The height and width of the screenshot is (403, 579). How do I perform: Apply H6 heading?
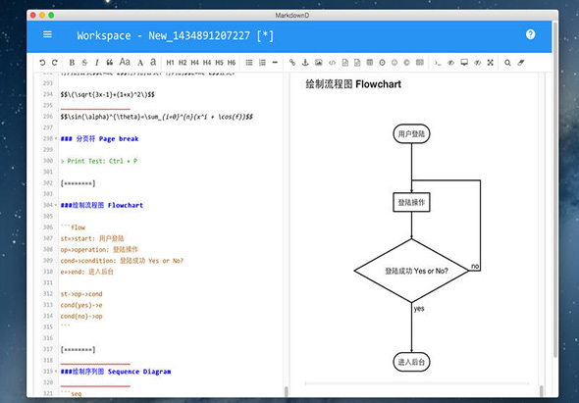[x=232, y=63]
